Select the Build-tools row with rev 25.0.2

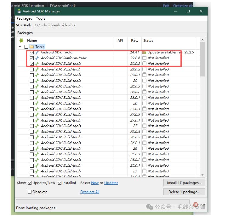[x=109, y=160]
